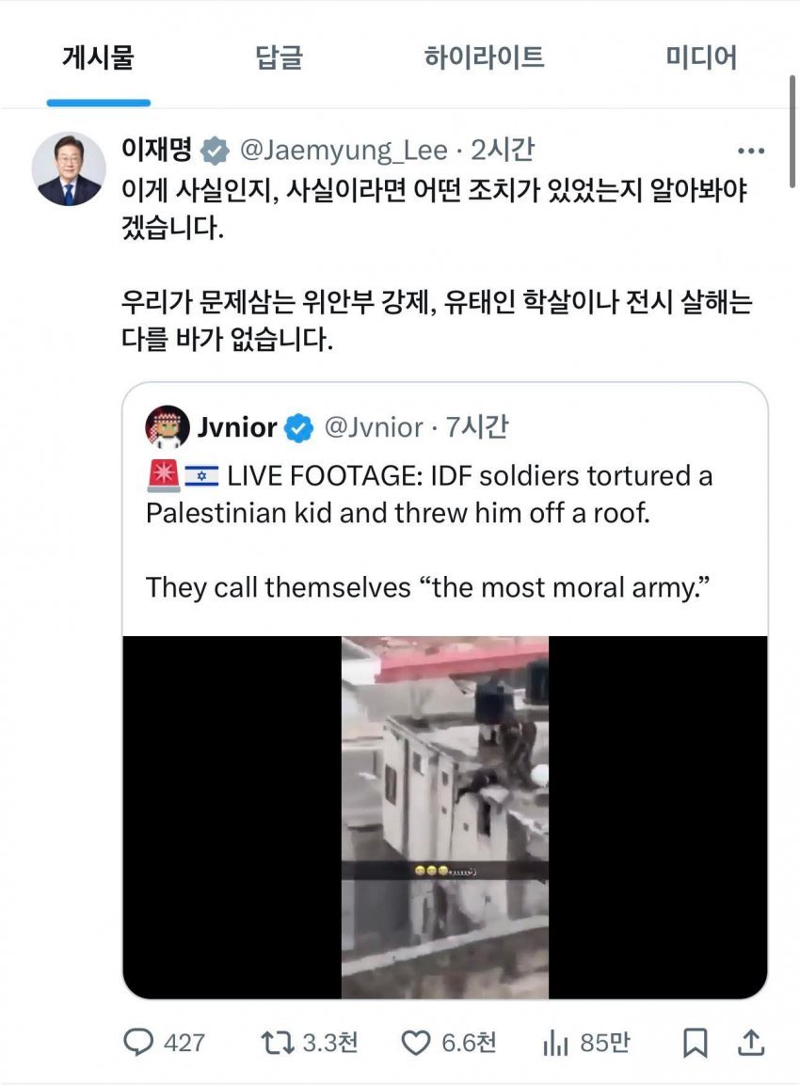The image size is (800, 1086).
Task: Open the reply comments icon
Action: pyautogui.click(x=139, y=1042)
